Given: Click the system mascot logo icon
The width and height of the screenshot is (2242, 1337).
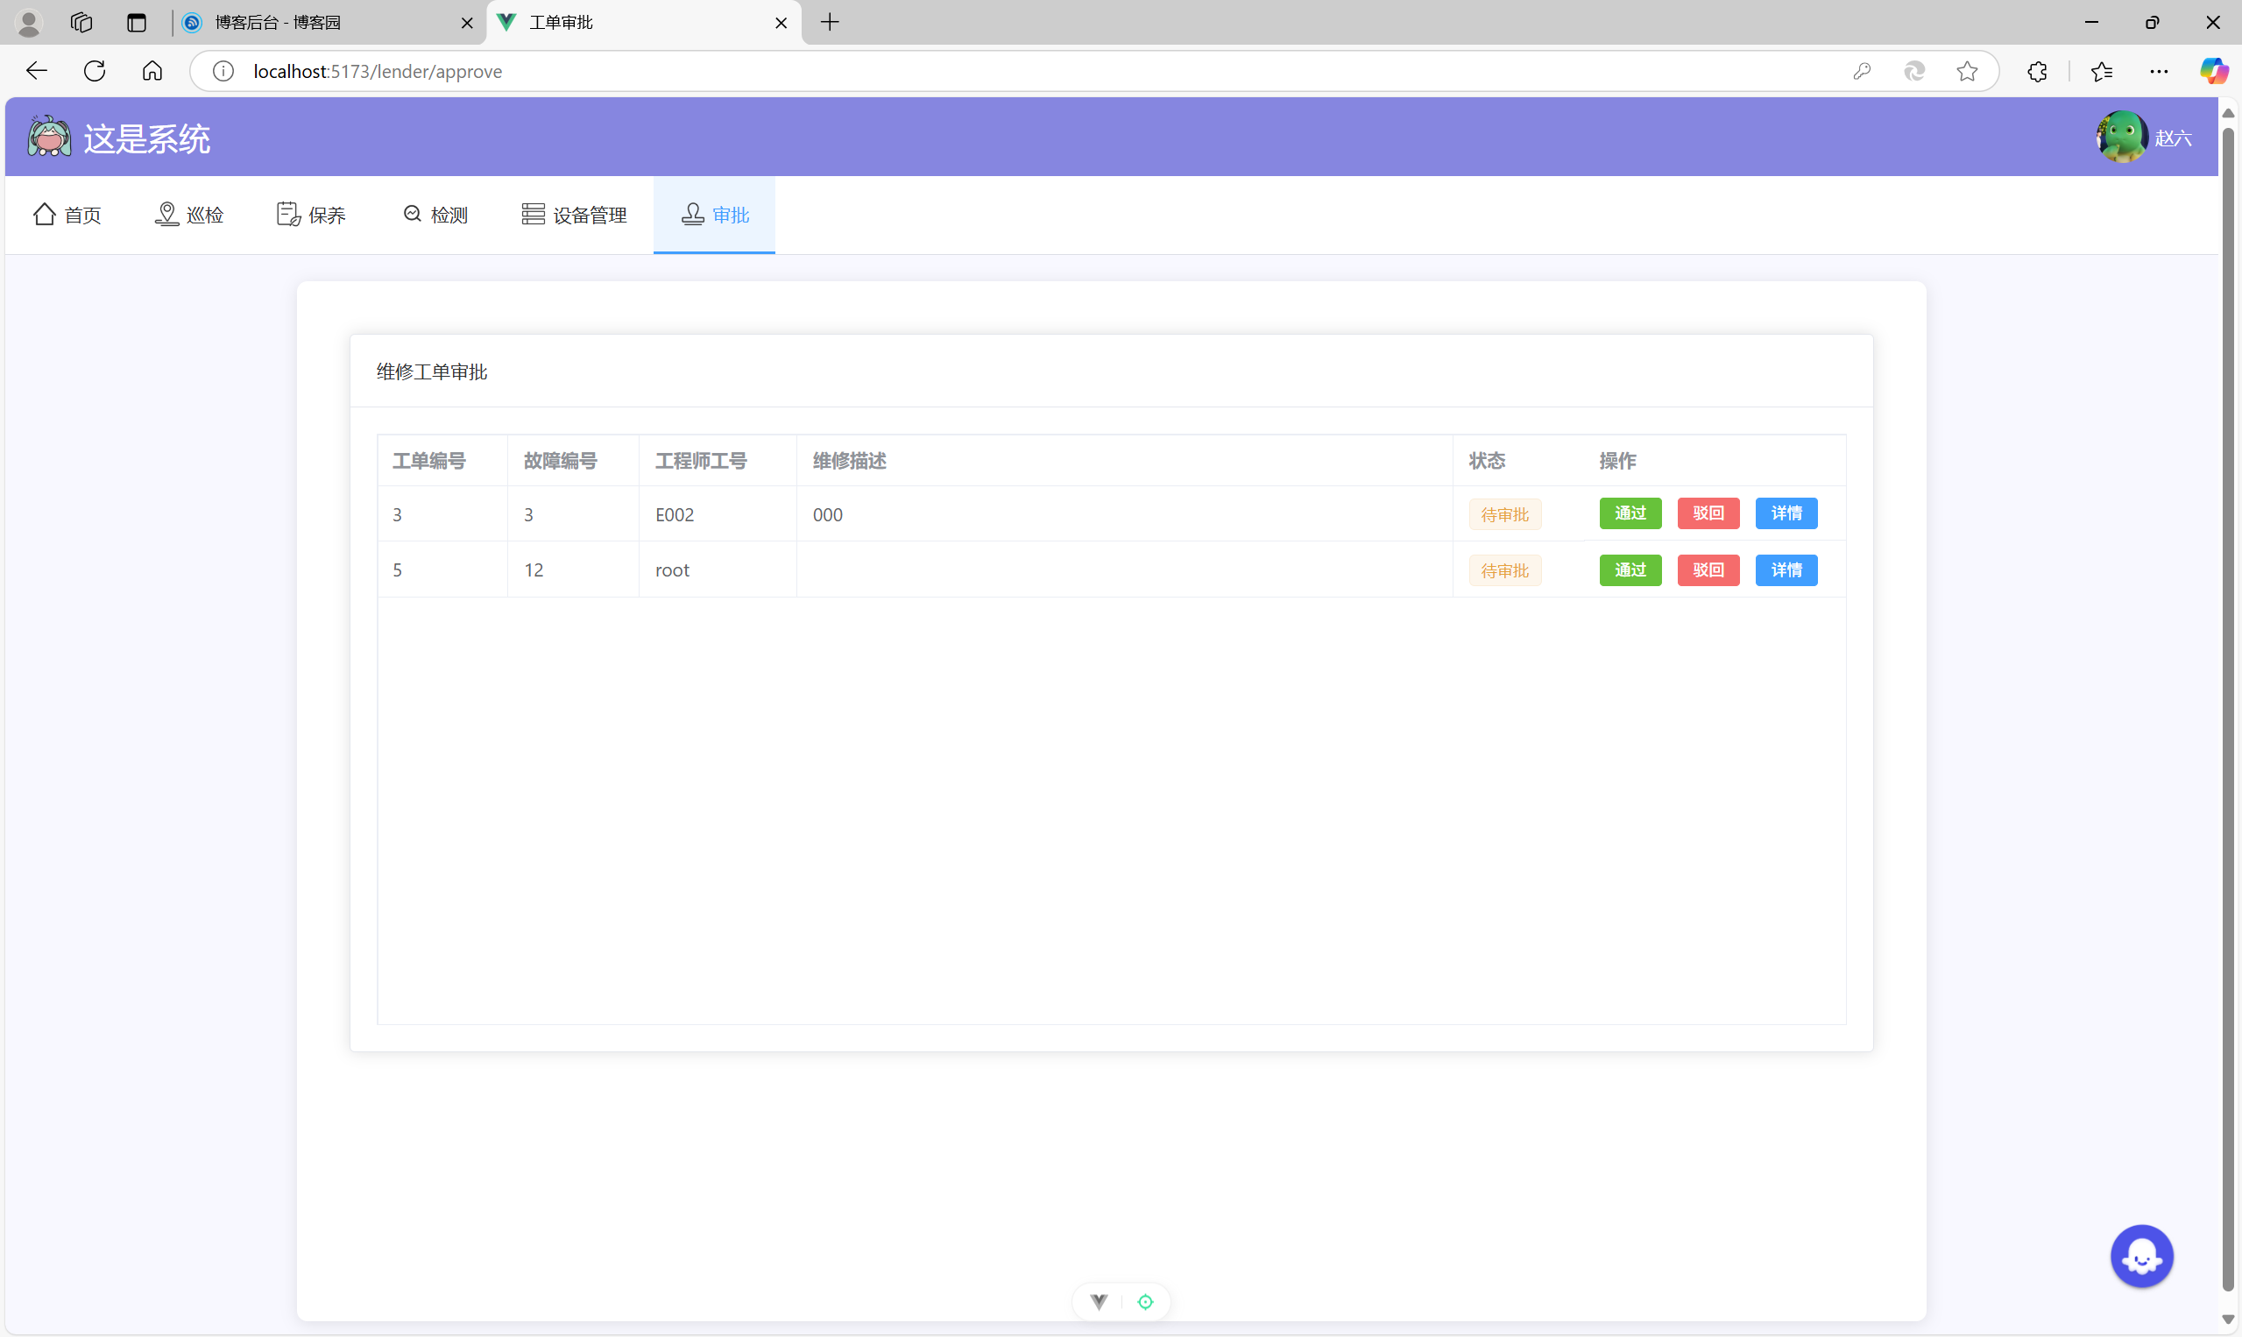Looking at the screenshot, I should [49, 137].
